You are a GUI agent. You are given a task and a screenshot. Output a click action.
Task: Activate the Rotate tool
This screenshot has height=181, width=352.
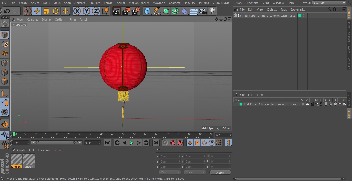click(x=56, y=11)
